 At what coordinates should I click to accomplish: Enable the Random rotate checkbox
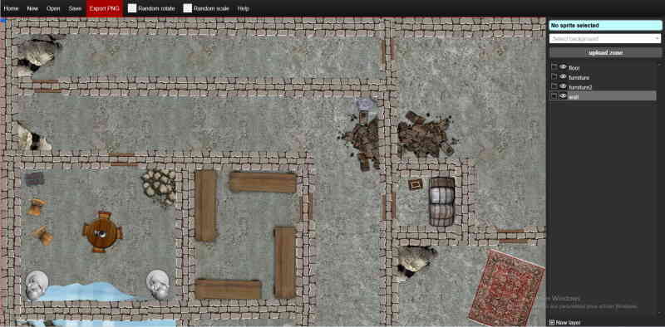pyautogui.click(x=132, y=8)
